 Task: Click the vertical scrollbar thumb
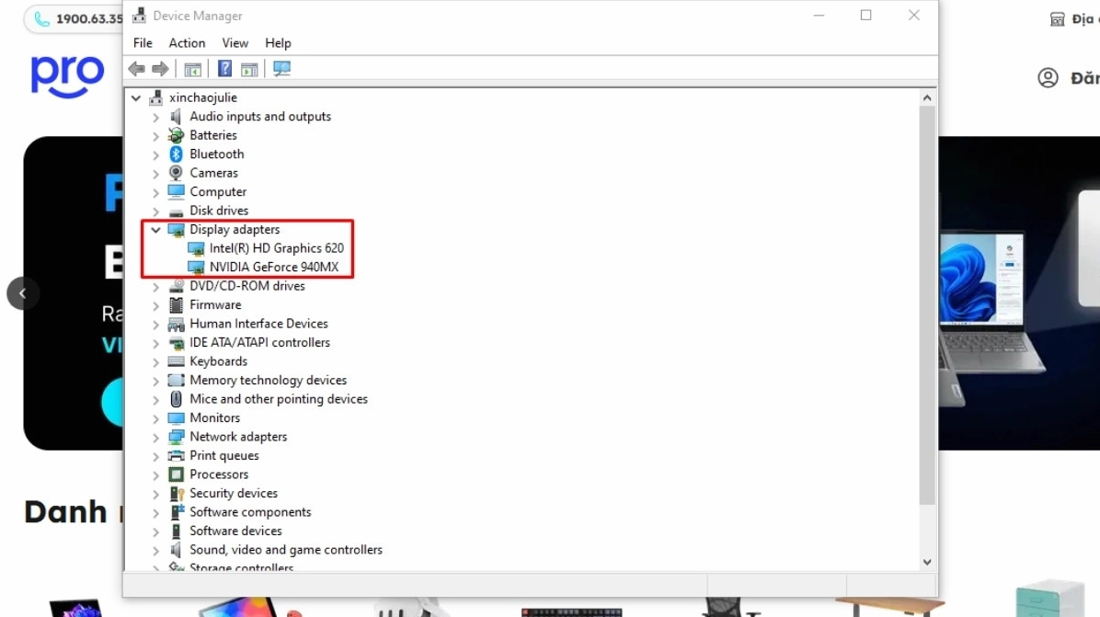(927, 305)
